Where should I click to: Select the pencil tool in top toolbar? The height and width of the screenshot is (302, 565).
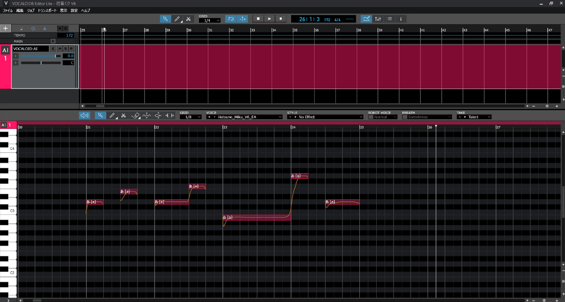point(177,19)
